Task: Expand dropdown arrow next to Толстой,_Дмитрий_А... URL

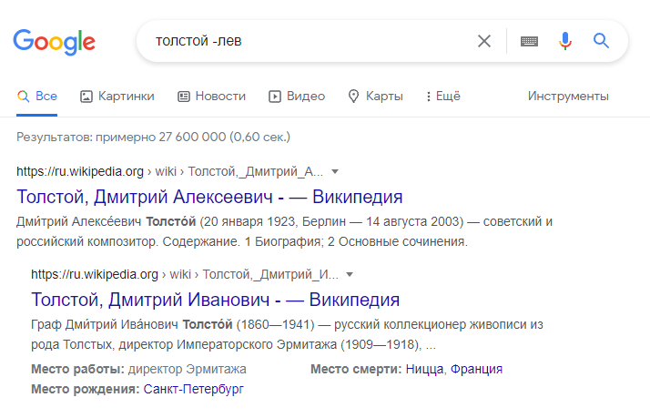Action: pyautogui.click(x=335, y=172)
